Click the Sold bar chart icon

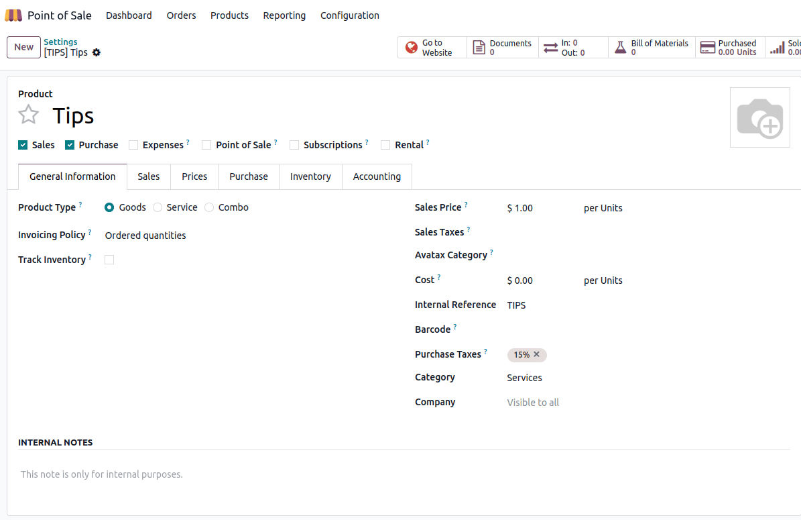[x=778, y=48]
